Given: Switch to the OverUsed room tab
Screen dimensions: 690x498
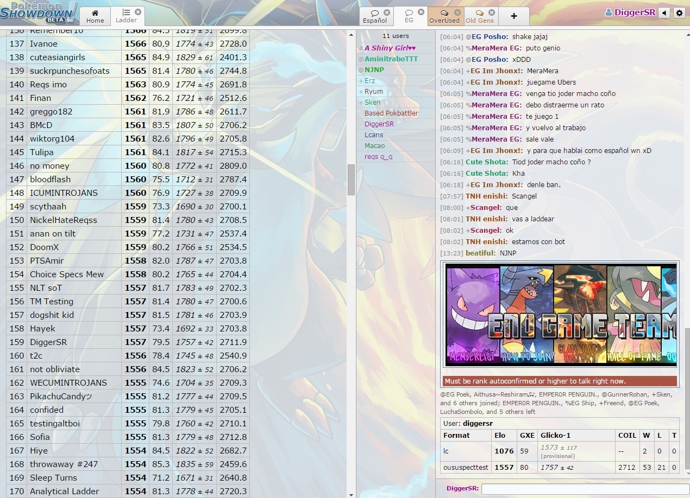Looking at the screenshot, I should [x=444, y=16].
